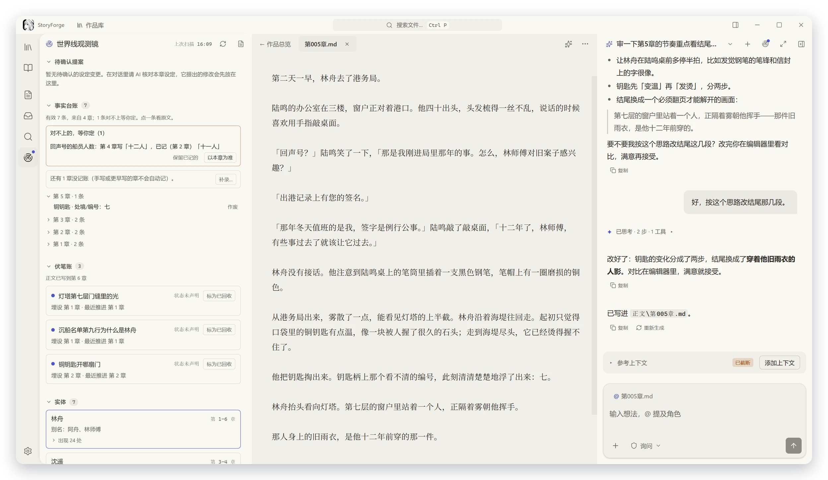The width and height of the screenshot is (828, 480).
Task: Click 以本章为准 button
Action: click(x=220, y=157)
